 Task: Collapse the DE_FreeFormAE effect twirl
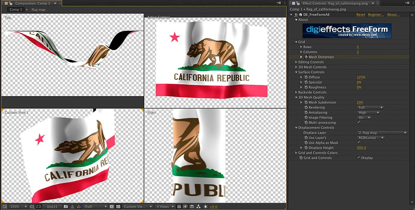[292, 15]
